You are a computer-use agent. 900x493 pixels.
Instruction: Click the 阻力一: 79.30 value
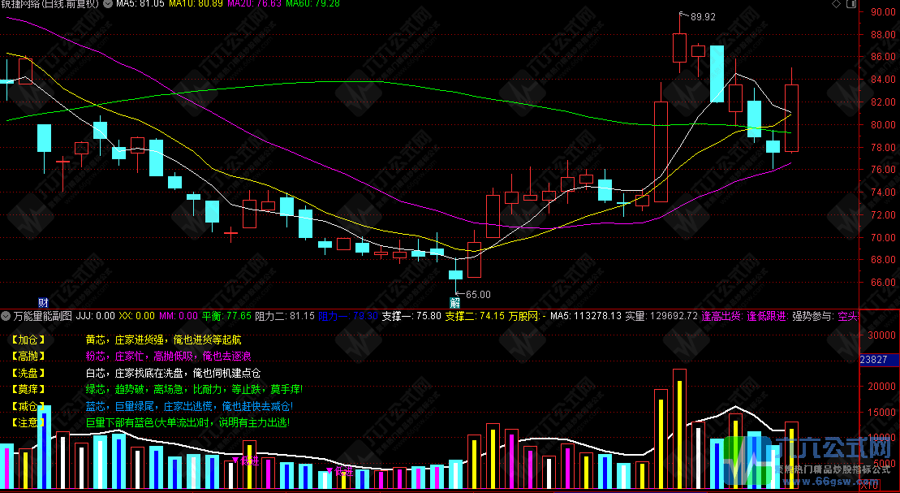[348, 316]
